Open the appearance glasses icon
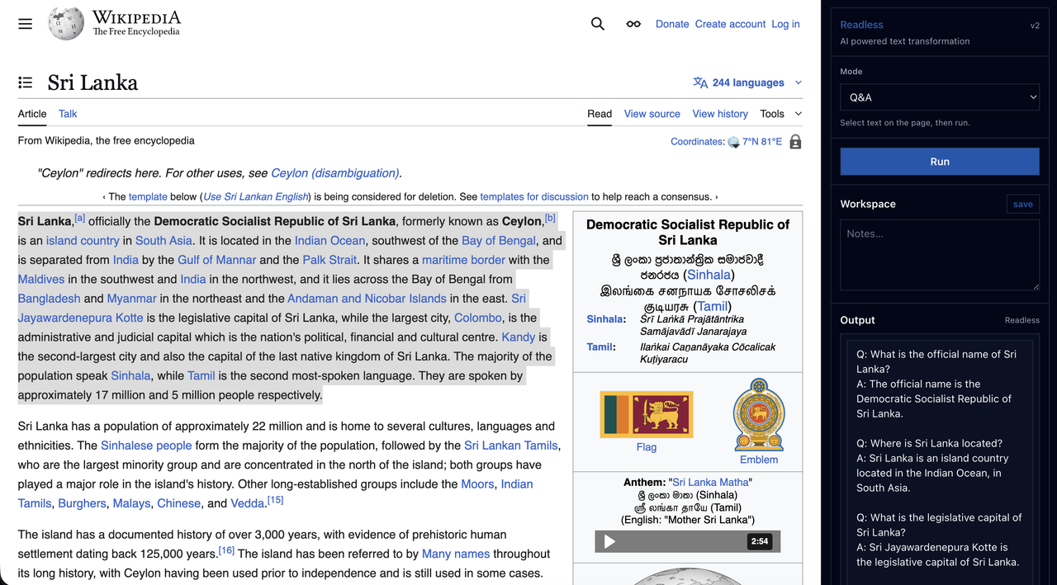 633,24
